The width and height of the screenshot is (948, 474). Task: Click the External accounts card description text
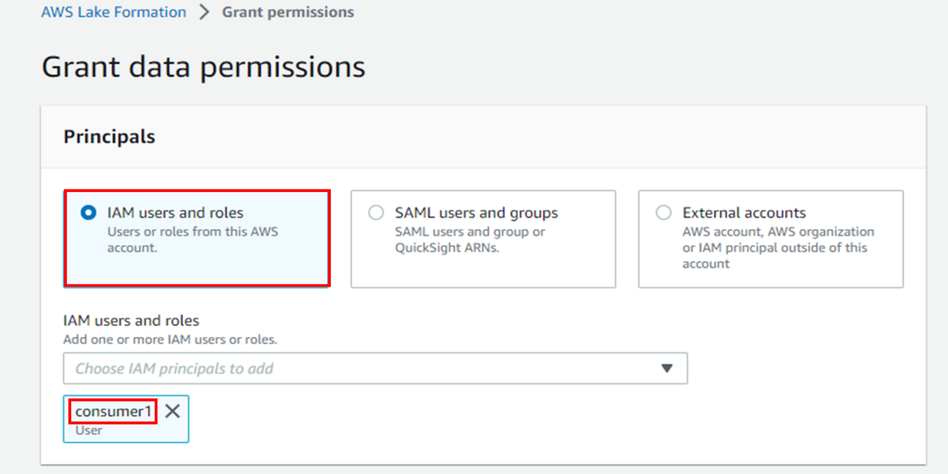click(778, 247)
